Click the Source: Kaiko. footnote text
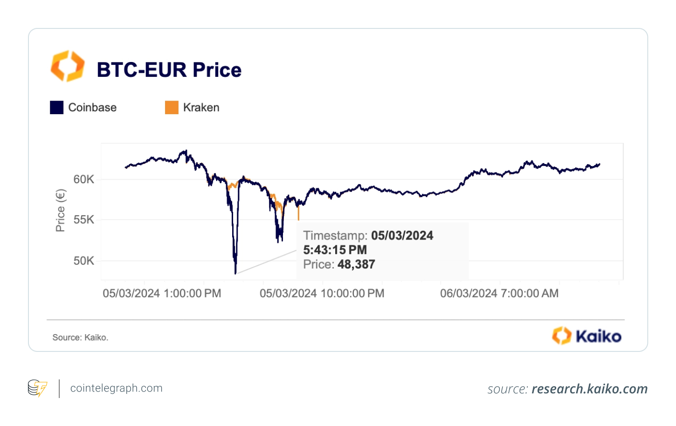 point(80,337)
